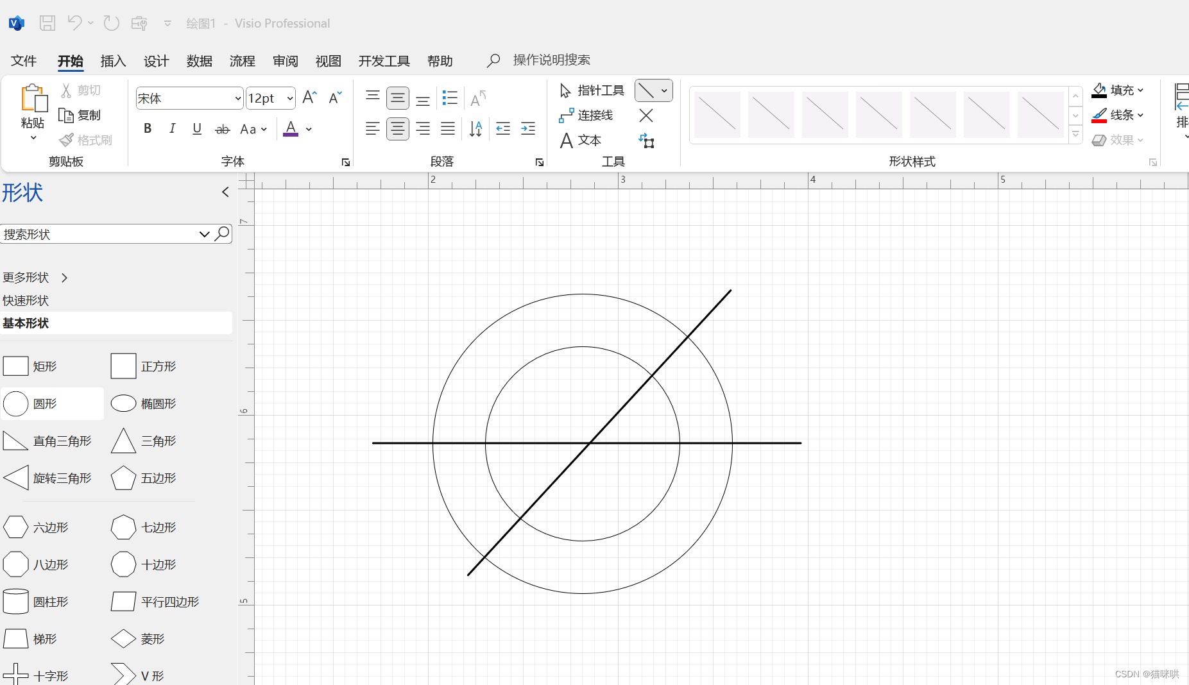
Task: Expand 更多形状 in the shapes panel
Action: (37, 277)
